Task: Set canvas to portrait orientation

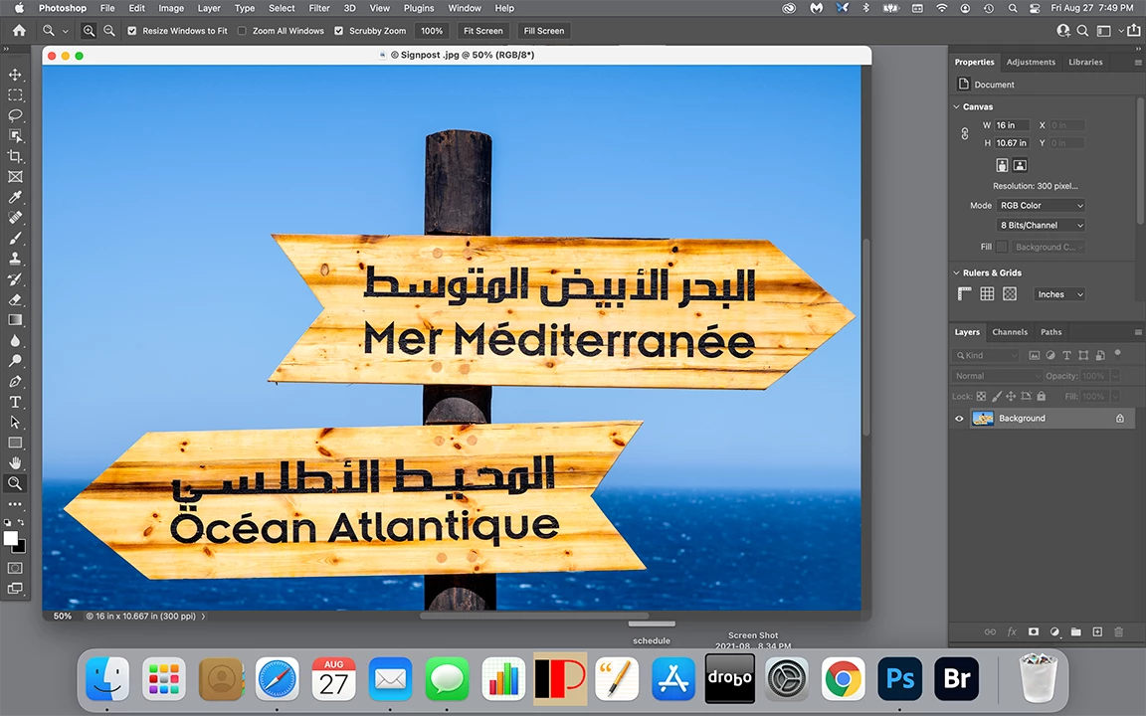Action: (x=1002, y=165)
